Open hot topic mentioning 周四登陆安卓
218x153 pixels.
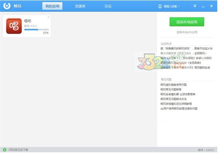tap(185, 68)
